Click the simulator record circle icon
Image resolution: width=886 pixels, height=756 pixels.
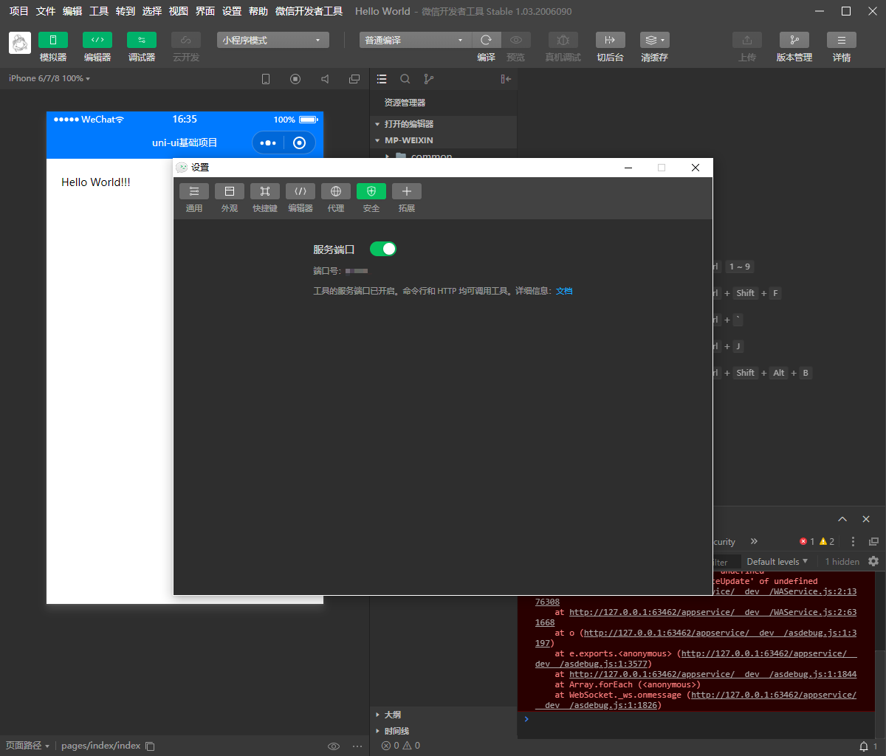click(x=295, y=79)
